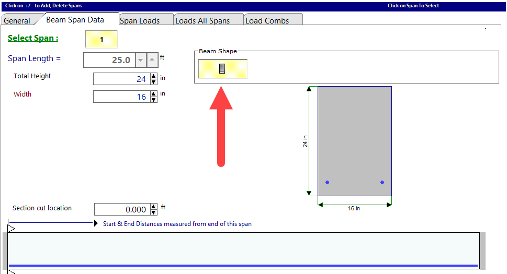The width and height of the screenshot is (507, 274).
Task: Decrease the Width value with down arrow
Action: 153,99
